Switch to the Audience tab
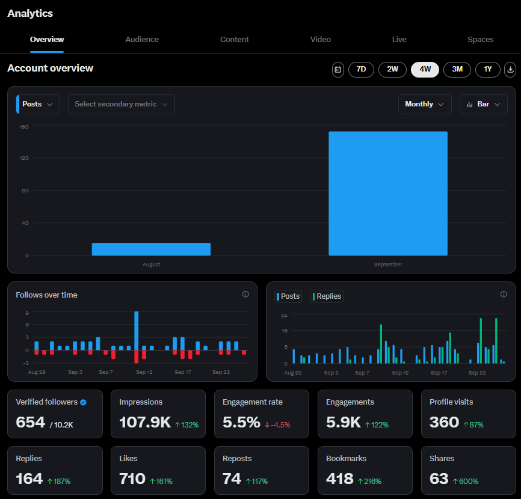This screenshot has width=521, height=499. coord(142,40)
